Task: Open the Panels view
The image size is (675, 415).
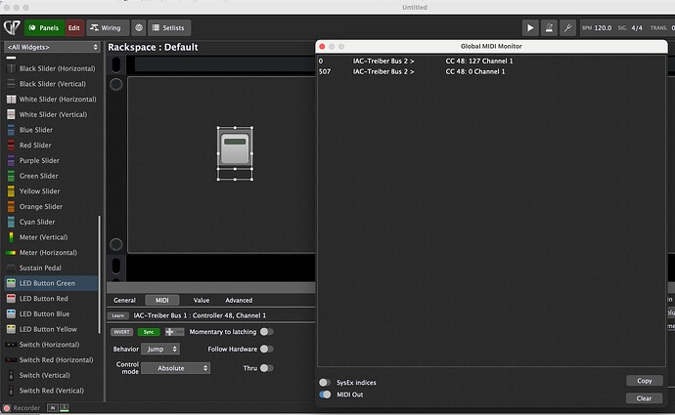Action: tap(44, 28)
